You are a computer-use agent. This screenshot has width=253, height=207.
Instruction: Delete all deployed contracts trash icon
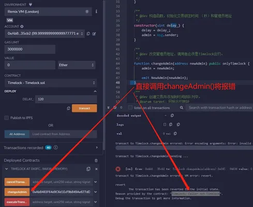96,160
